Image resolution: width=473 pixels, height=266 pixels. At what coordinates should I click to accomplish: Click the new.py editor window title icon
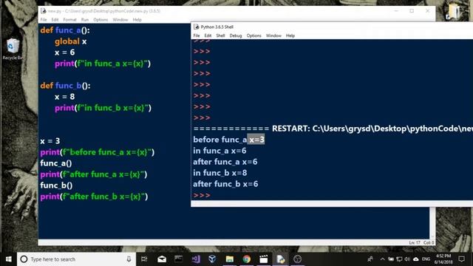tap(44, 11)
